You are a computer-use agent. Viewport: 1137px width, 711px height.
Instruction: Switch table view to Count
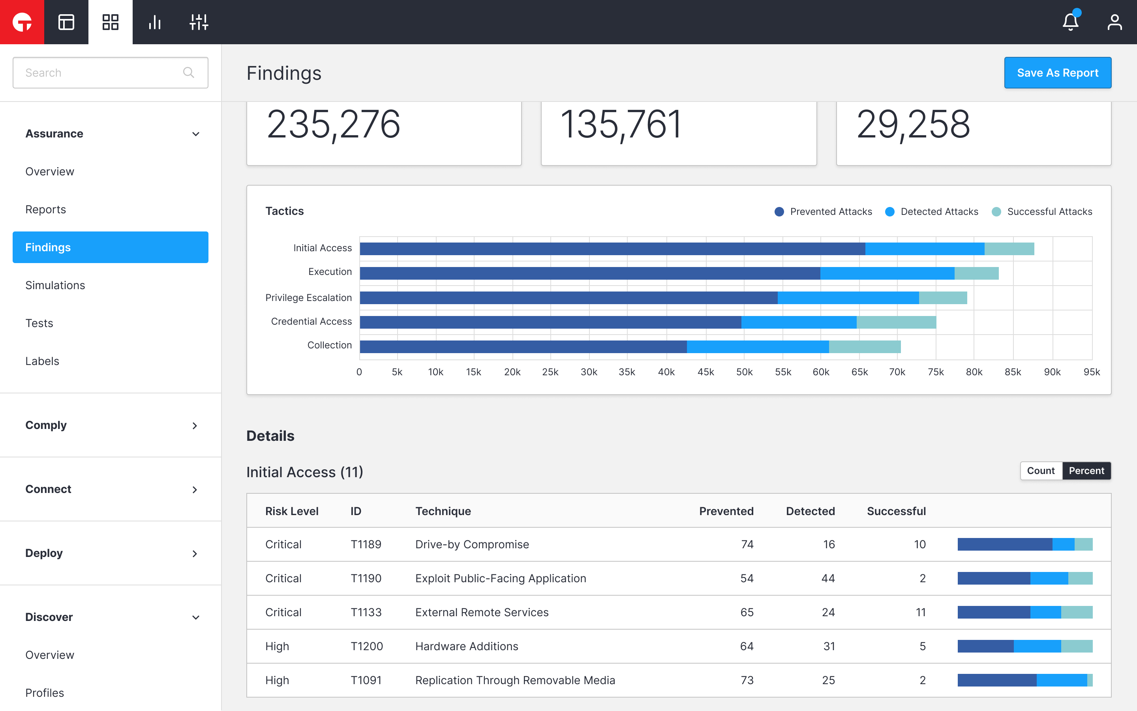(1040, 471)
